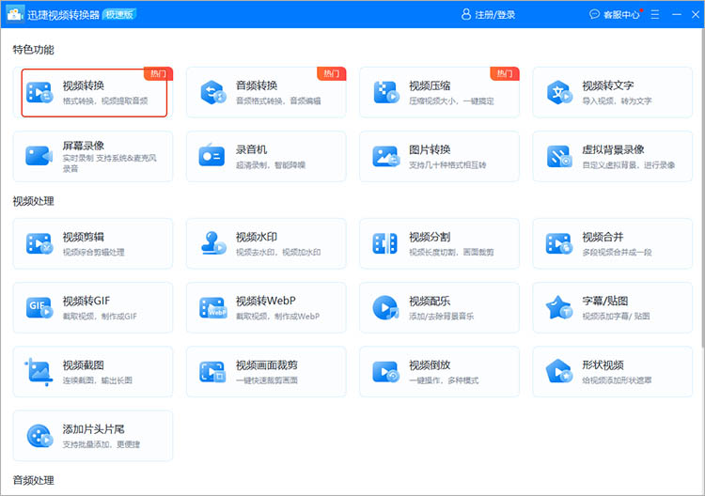This screenshot has height=496, width=705.
Task: Click the 视频合并 video merge icon
Action: click(559, 243)
